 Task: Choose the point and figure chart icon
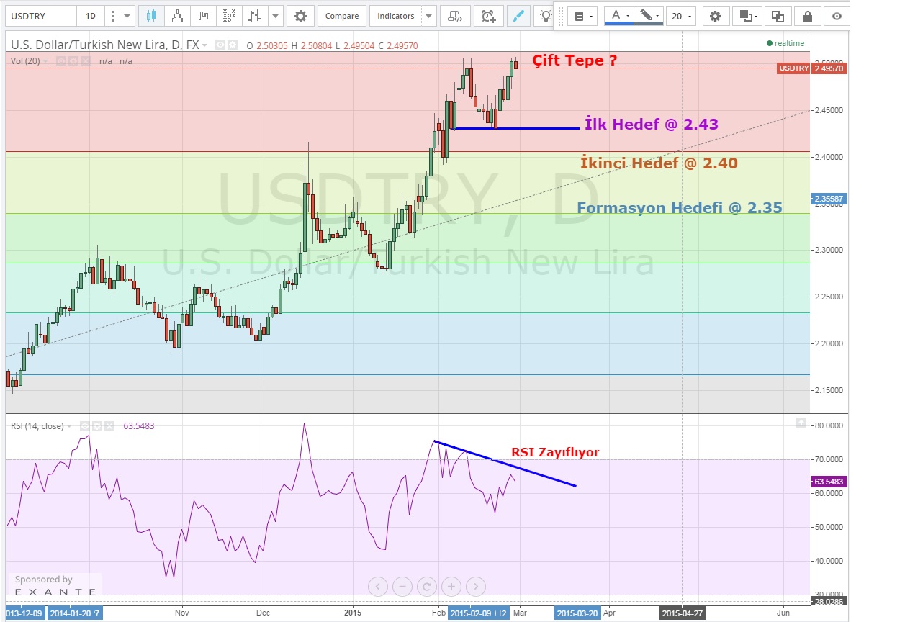tap(228, 16)
